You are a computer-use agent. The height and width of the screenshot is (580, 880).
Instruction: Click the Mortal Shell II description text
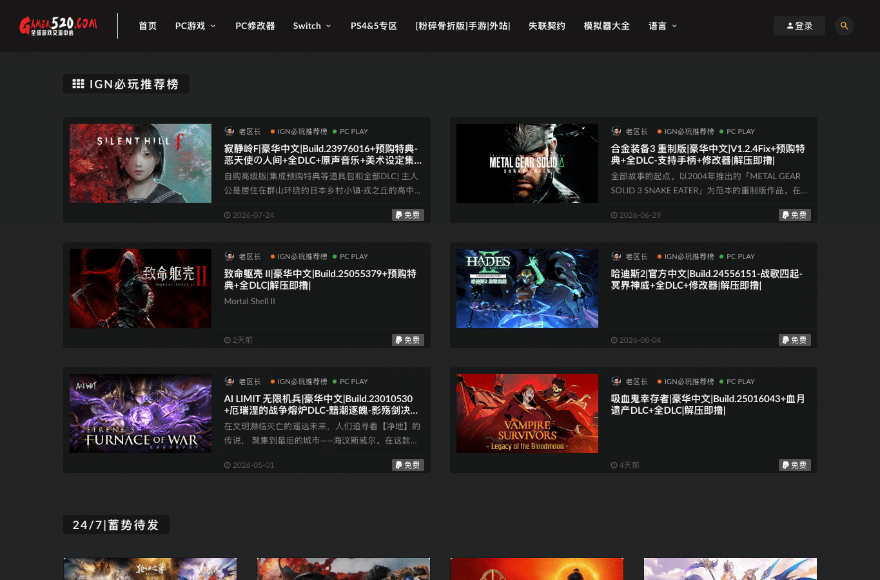[x=249, y=302]
